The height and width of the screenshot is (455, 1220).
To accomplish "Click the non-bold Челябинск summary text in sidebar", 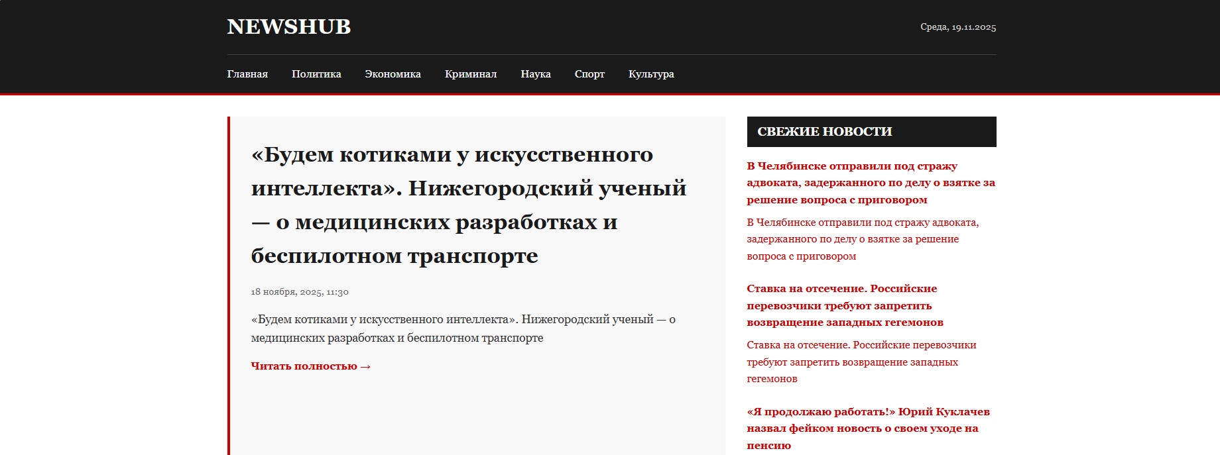I will (862, 239).
